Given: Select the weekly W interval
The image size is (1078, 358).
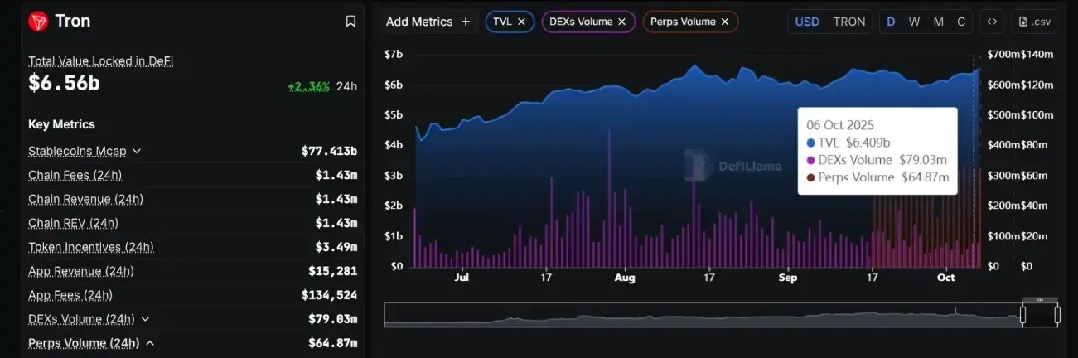Looking at the screenshot, I should coord(914,22).
